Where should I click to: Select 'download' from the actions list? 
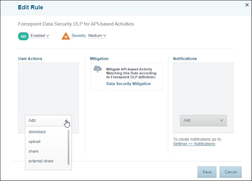tap(37, 132)
